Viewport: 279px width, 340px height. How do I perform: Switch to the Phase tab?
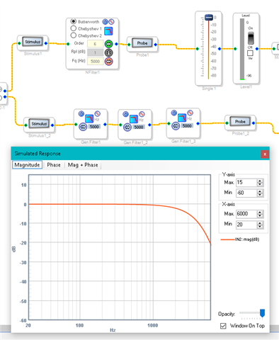(54, 165)
